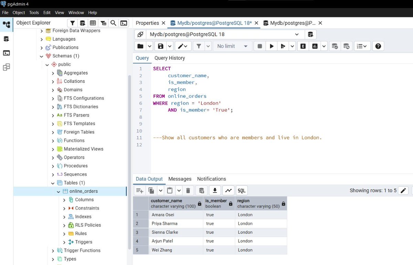
Task: Click the SQL button in Data Output toolbar
Action: tap(242, 190)
